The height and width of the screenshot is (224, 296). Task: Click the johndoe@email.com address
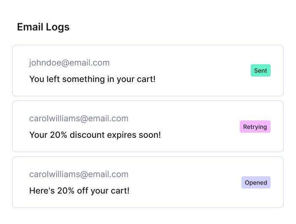69,63
